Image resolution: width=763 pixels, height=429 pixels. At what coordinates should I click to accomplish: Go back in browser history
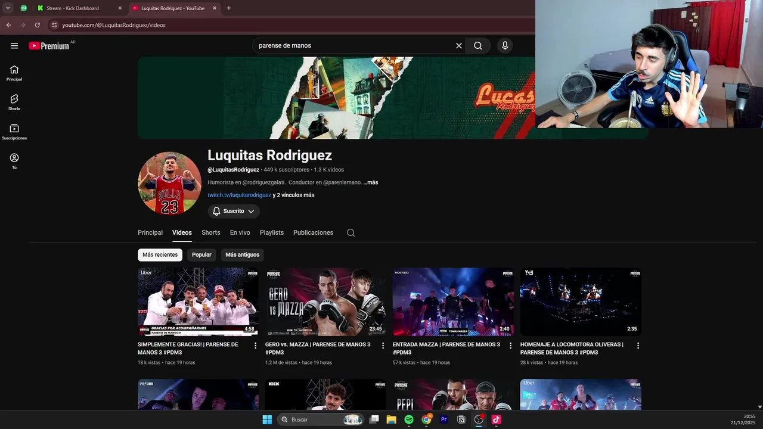point(8,25)
